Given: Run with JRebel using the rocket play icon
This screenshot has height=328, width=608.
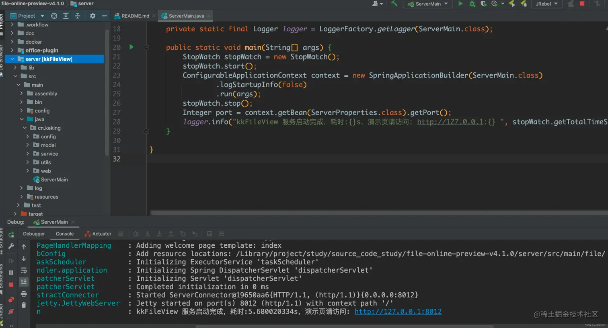Looking at the screenshot, I should tap(512, 4).
